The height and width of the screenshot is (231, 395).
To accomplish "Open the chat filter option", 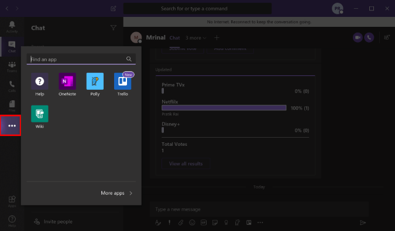I will [x=114, y=27].
